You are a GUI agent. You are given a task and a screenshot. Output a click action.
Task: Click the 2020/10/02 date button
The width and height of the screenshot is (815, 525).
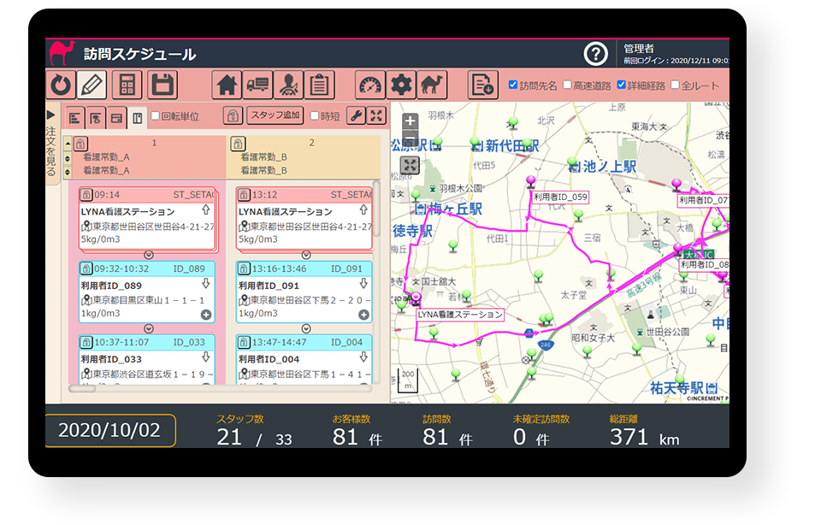[110, 430]
